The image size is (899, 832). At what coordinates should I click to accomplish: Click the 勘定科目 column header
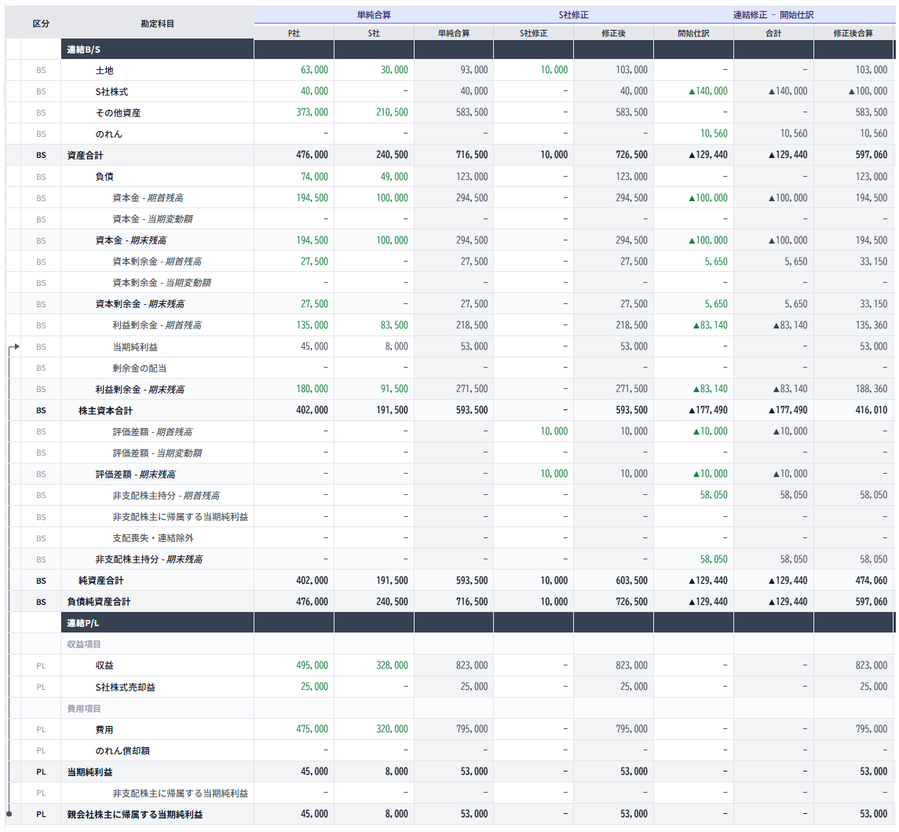pyautogui.click(x=157, y=24)
